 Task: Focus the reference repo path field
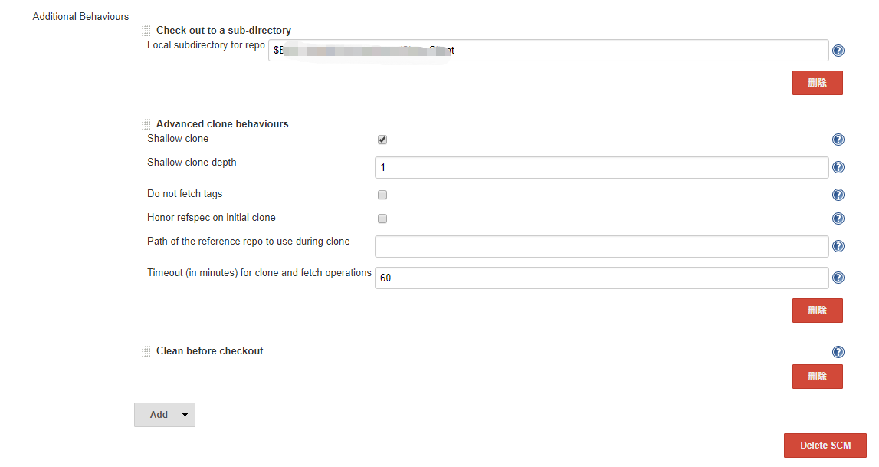click(602, 247)
